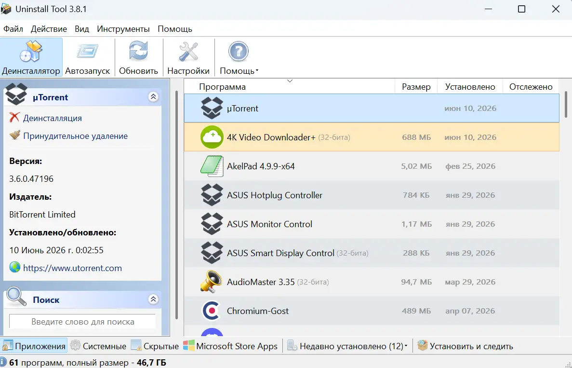The width and height of the screenshot is (572, 368).
Task: Open the Помощь menu in menu bar
Action: click(x=175, y=29)
